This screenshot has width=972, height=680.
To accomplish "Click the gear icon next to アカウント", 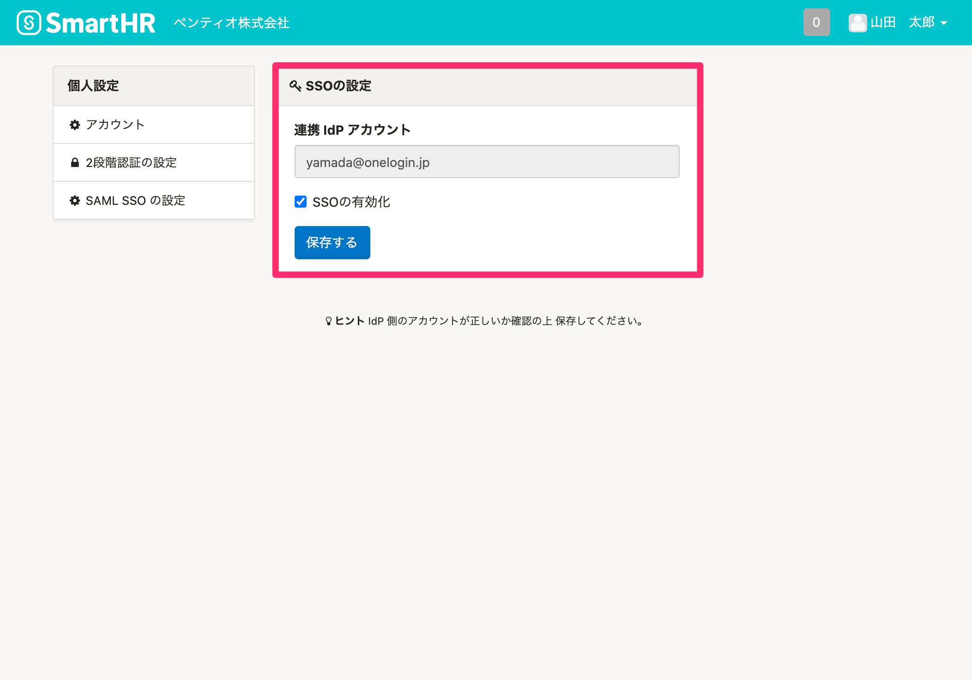I will [x=75, y=125].
